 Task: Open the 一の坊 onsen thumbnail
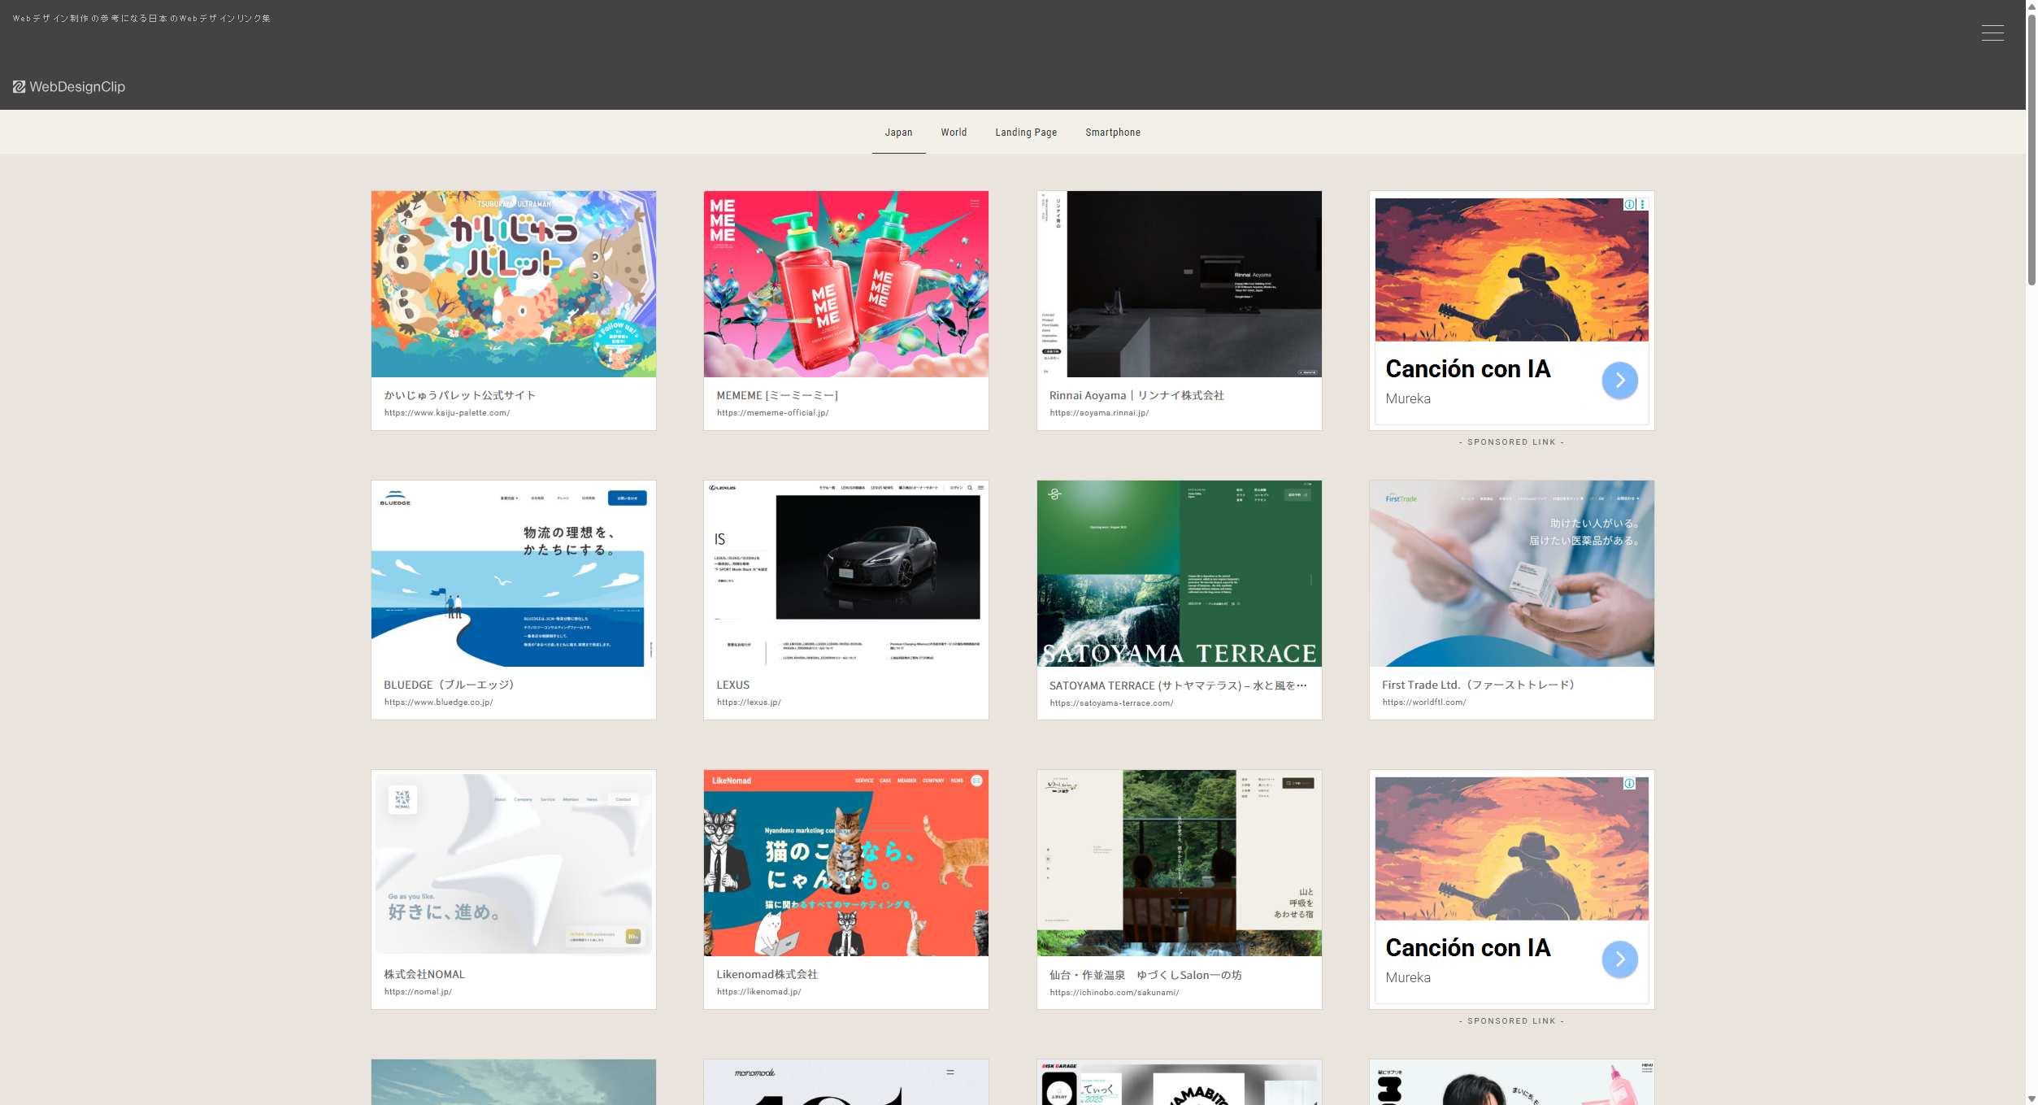tap(1179, 863)
